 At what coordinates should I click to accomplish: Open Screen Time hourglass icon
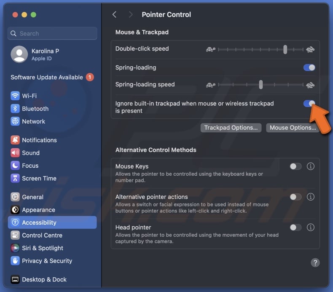point(15,178)
